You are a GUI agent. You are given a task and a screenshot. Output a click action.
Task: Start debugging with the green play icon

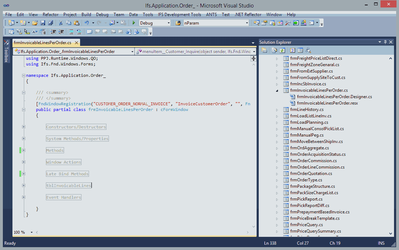[133, 23]
